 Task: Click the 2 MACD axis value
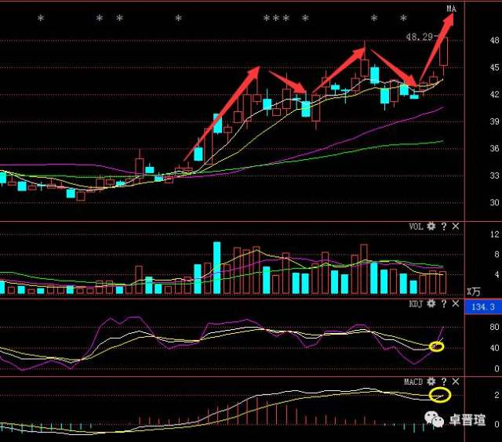click(497, 395)
